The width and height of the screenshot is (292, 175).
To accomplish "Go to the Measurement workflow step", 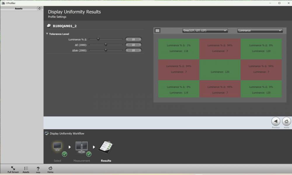I will pyautogui.click(x=82, y=147).
